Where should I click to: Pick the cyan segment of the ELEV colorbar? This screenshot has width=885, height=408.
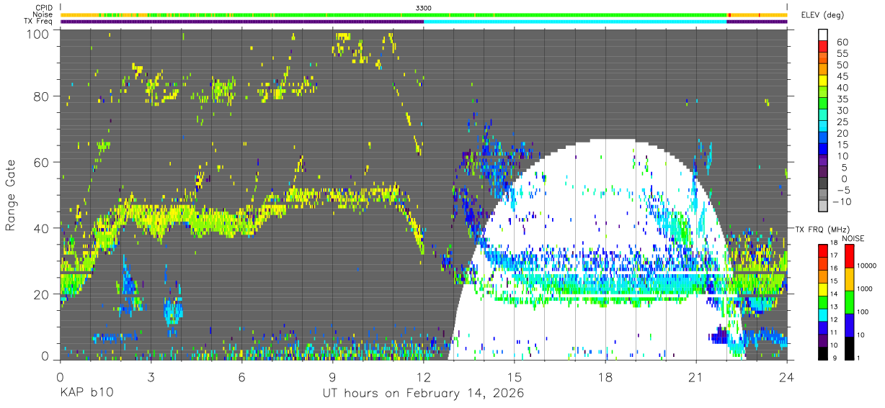click(x=823, y=125)
